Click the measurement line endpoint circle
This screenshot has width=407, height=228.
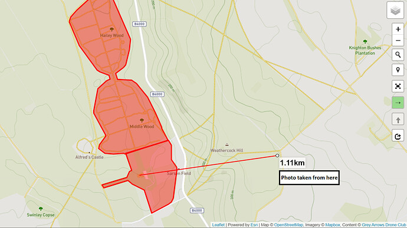[x=277, y=156]
